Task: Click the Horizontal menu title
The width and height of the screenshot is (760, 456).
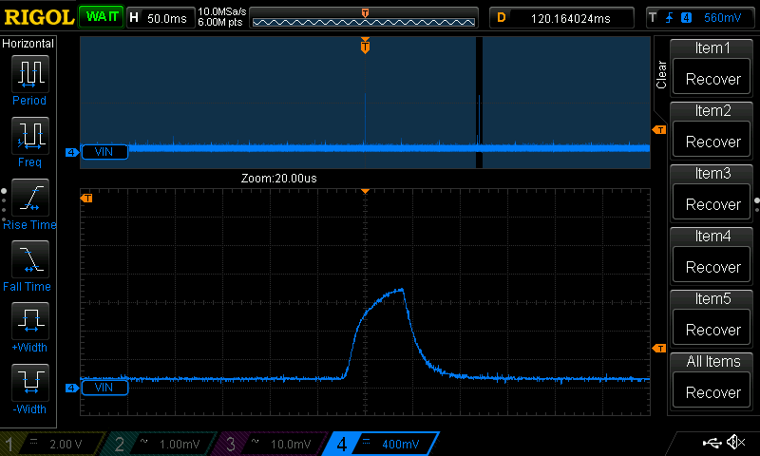Action: click(x=28, y=44)
